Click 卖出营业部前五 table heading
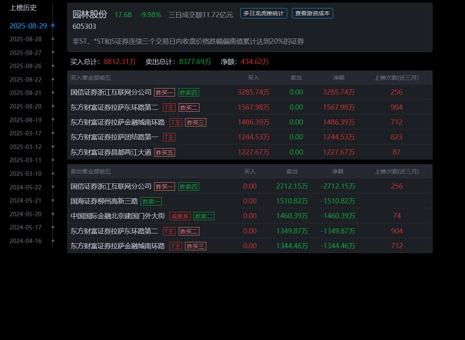This screenshot has height=340, width=465. coord(91,171)
